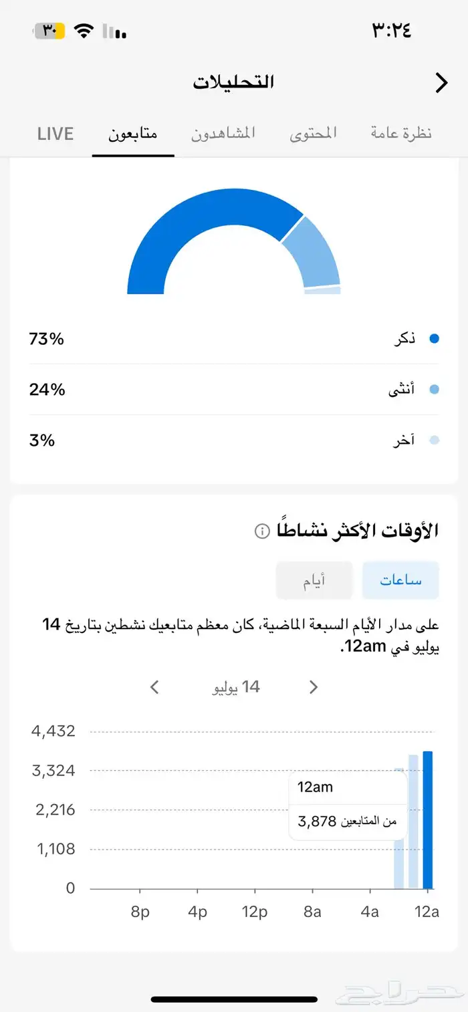The height and width of the screenshot is (1012, 468).
Task: Open the نظرة عامة tab
Action: (401, 134)
